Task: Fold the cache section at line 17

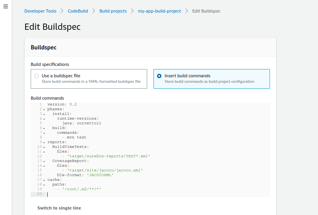Action: (44, 180)
